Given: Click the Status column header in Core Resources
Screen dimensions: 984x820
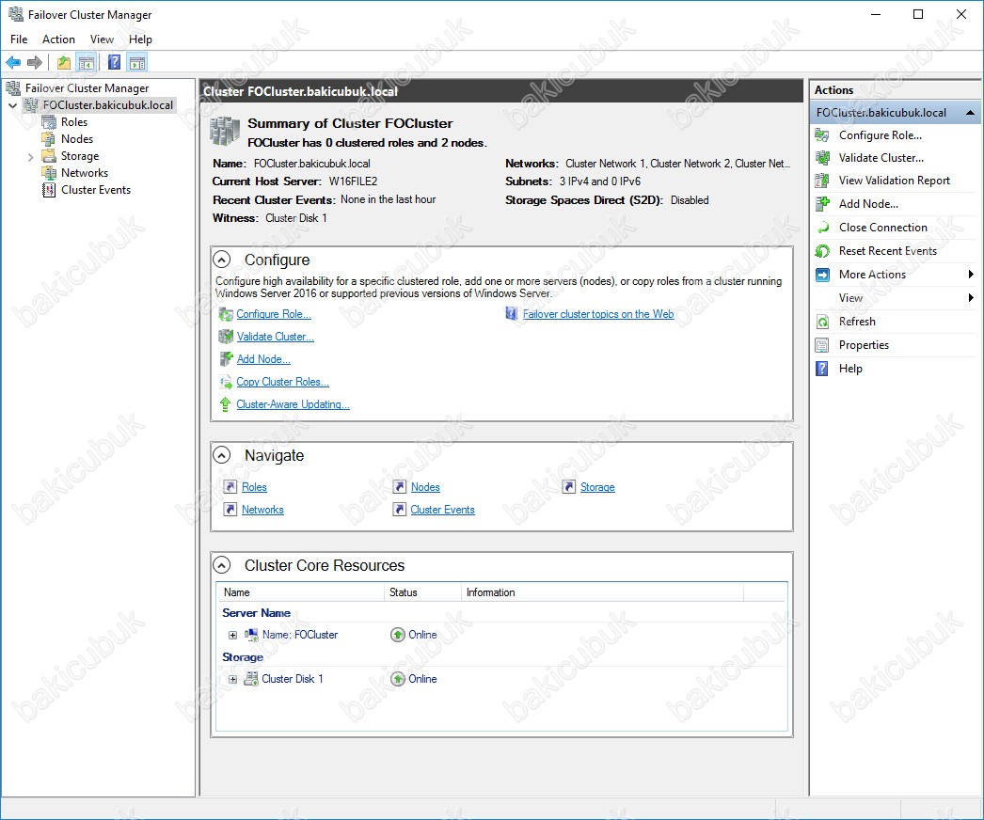Looking at the screenshot, I should tap(422, 592).
